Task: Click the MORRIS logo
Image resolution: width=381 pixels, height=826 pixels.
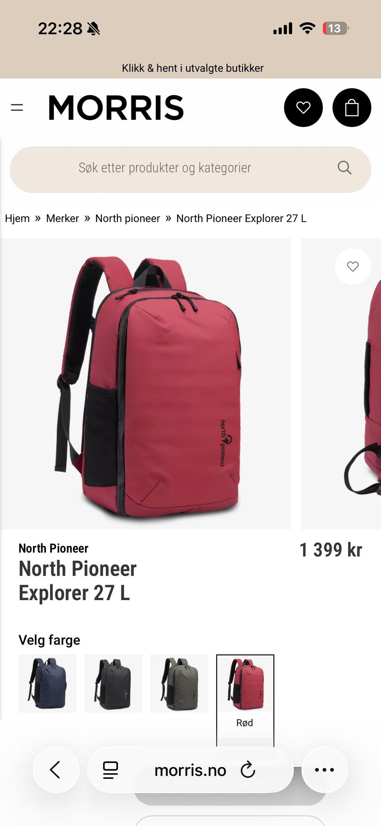Action: tap(116, 108)
